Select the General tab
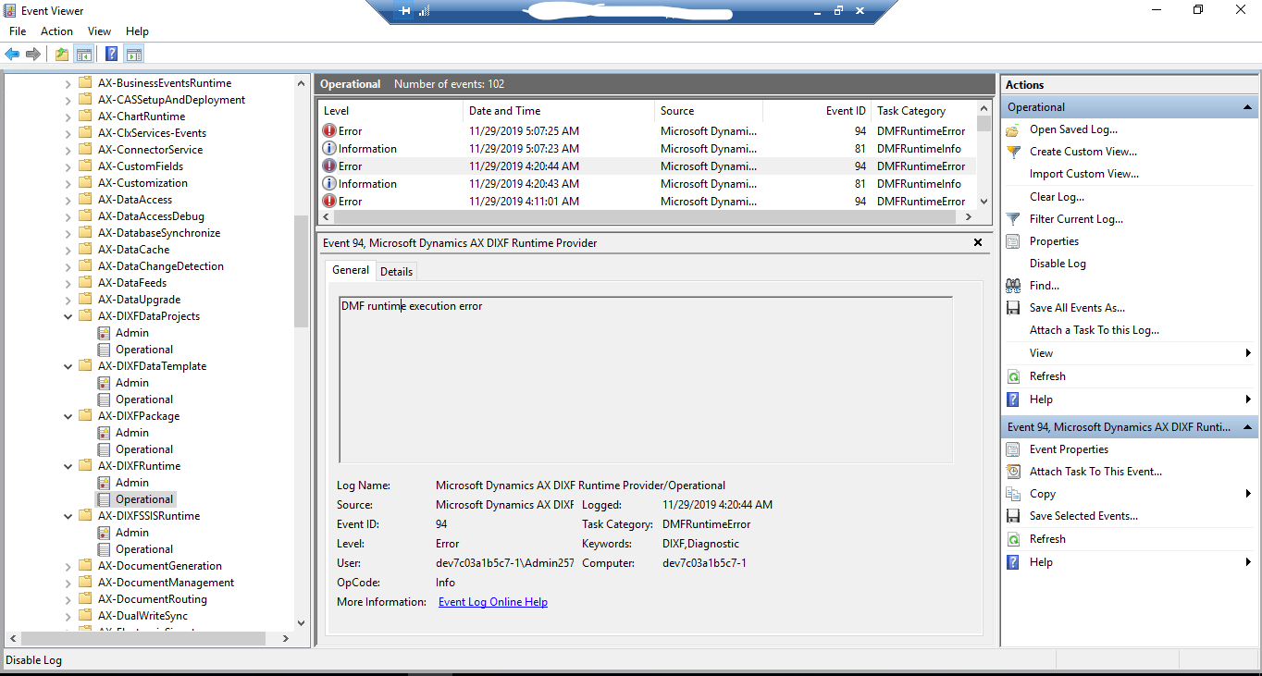This screenshot has height=676, width=1262. coord(351,270)
